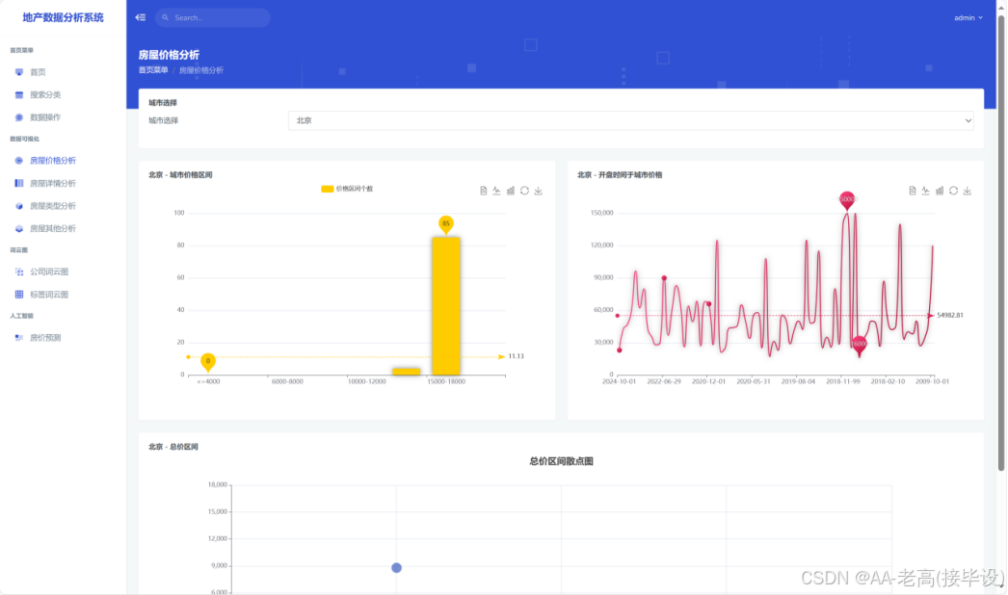Click the 房屋价格分析 sidebar icon
Image resolution: width=1008 pixels, height=595 pixels.
[x=18, y=161]
